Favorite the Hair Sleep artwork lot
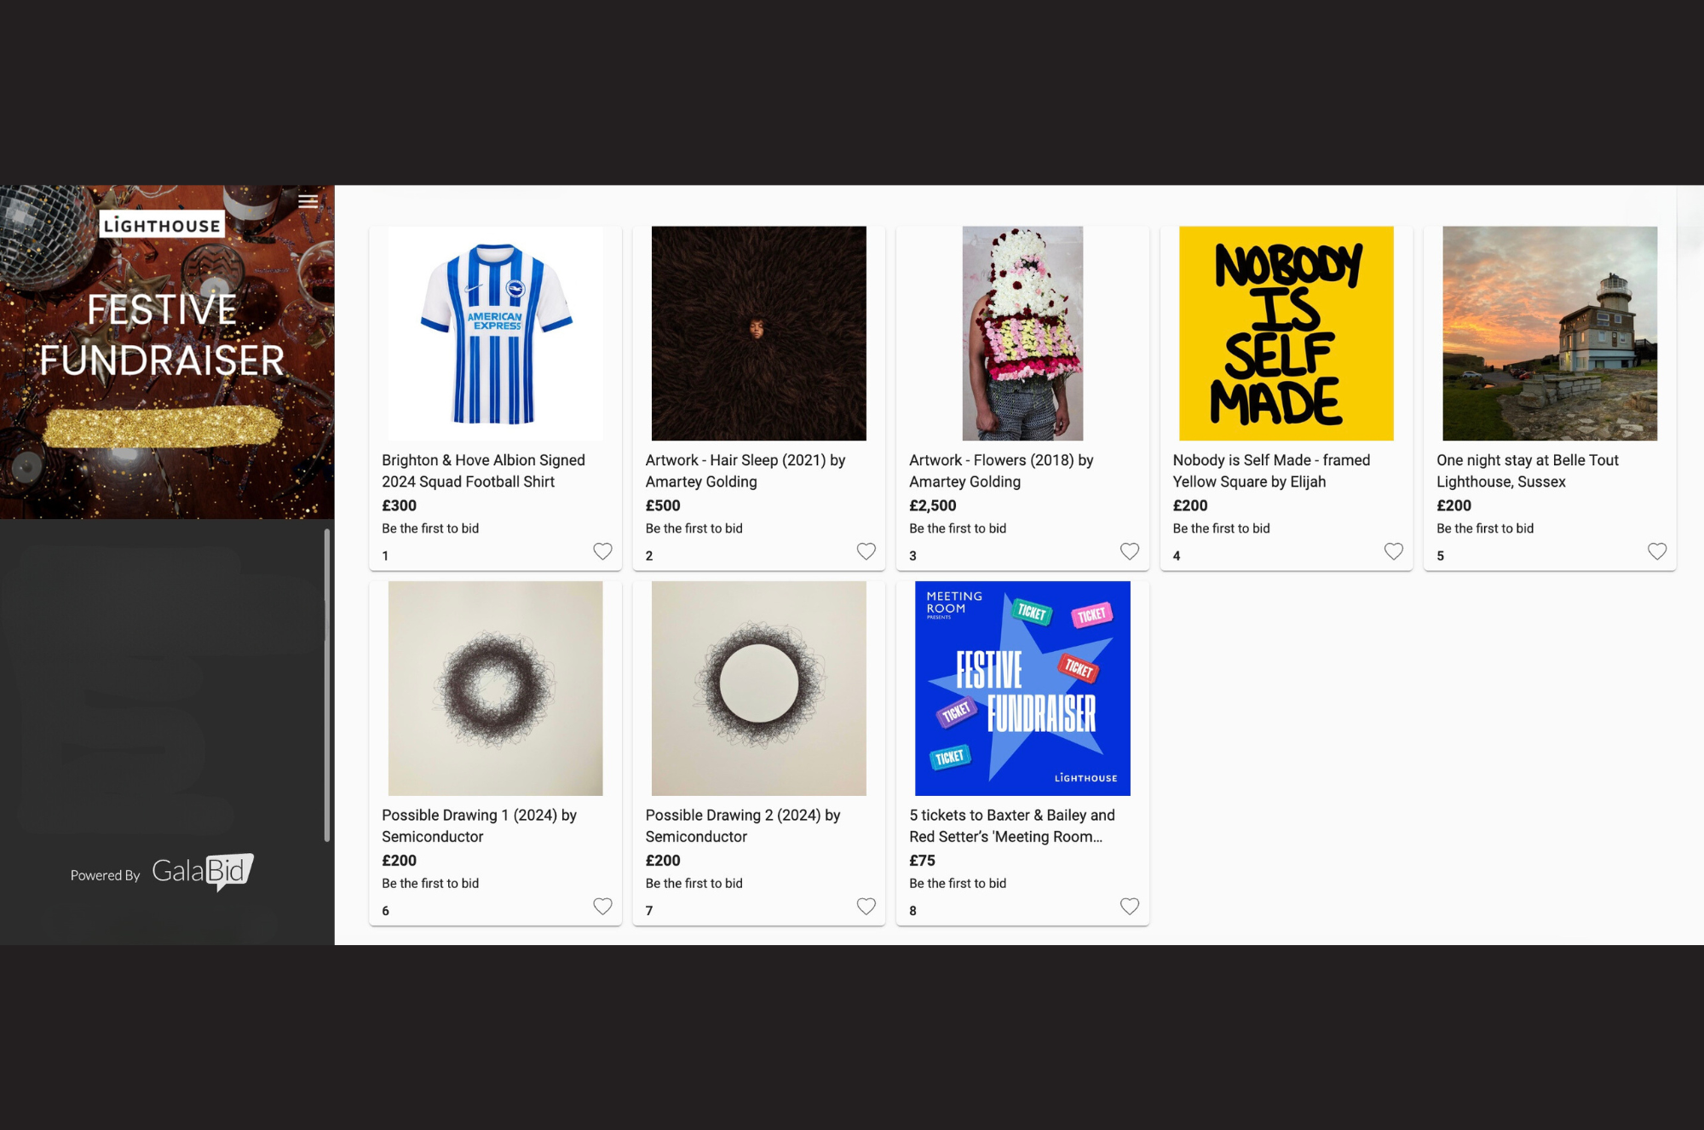 click(866, 551)
